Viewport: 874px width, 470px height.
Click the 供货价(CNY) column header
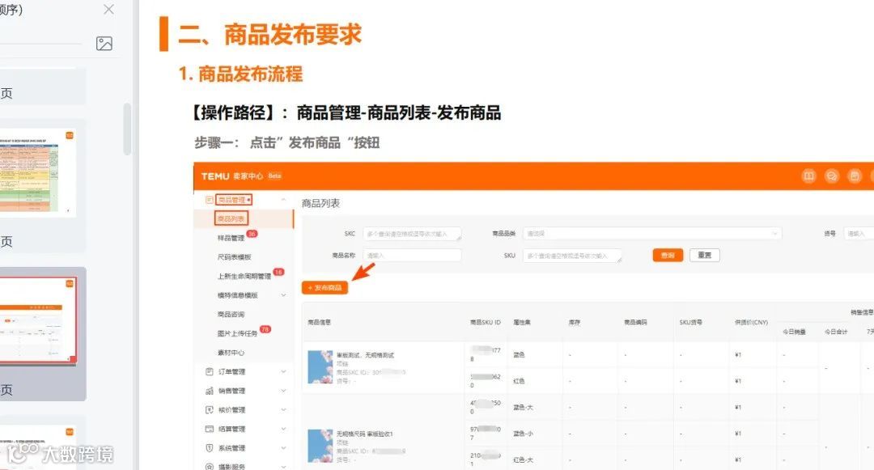tap(751, 323)
